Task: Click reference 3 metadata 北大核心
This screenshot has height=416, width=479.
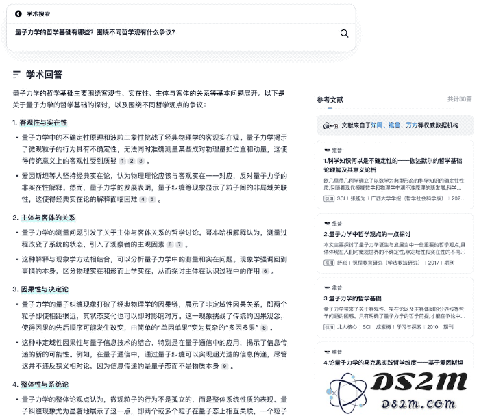Action: 347,327
